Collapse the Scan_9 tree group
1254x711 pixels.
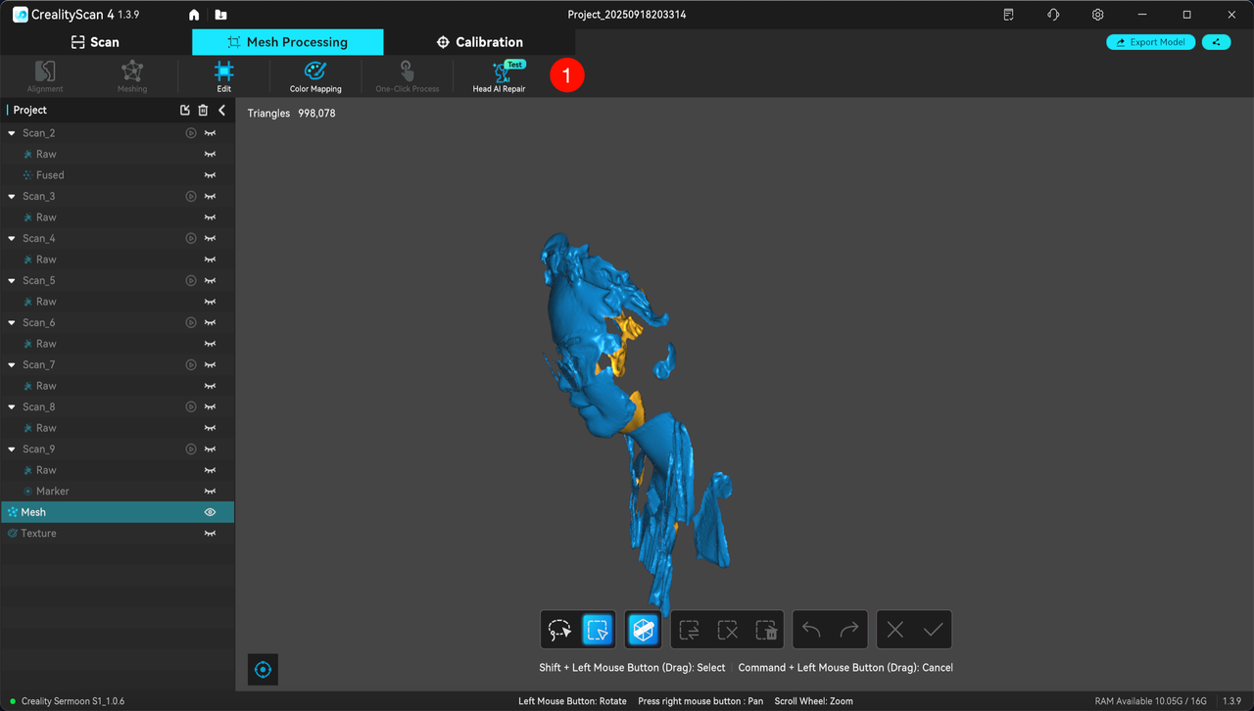pyautogui.click(x=12, y=450)
